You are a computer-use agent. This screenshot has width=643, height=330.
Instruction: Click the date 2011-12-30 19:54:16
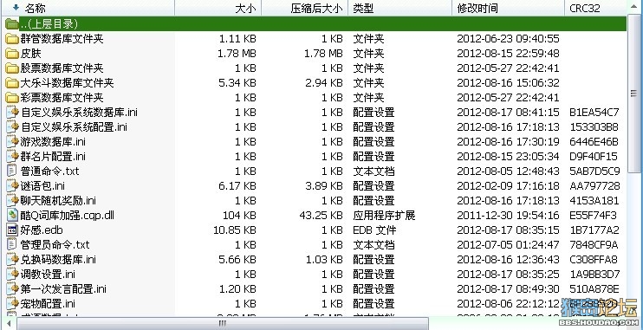508,215
